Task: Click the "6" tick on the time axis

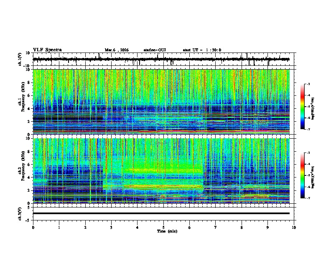Action: [x=190, y=227]
